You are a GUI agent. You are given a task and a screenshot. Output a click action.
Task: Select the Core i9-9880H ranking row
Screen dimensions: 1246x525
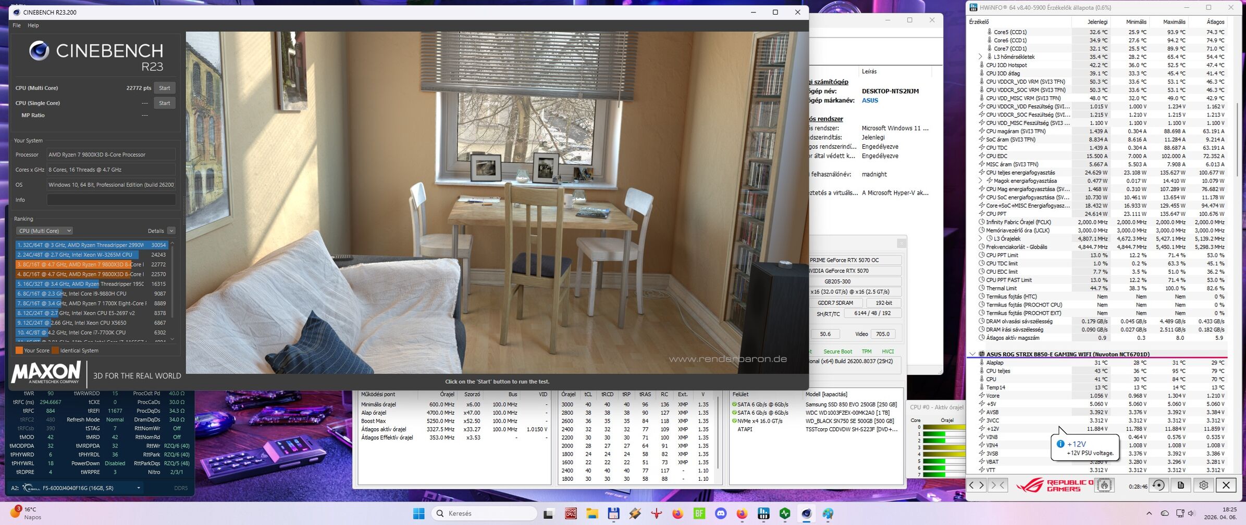(x=91, y=293)
